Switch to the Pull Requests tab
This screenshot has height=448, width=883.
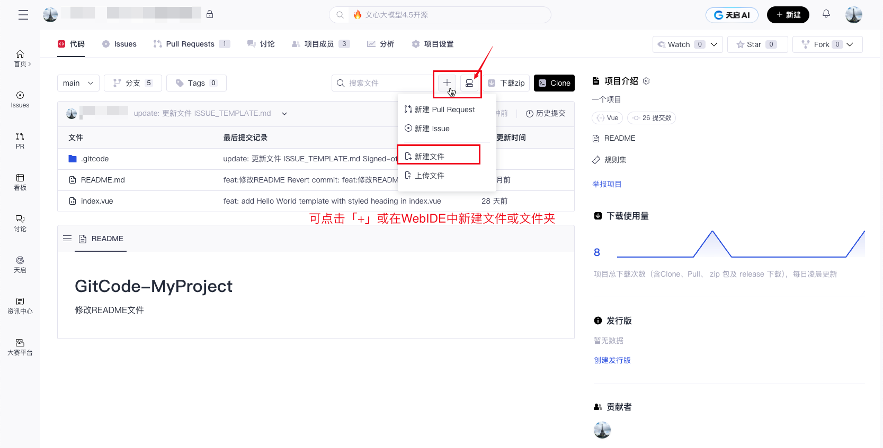(x=191, y=44)
